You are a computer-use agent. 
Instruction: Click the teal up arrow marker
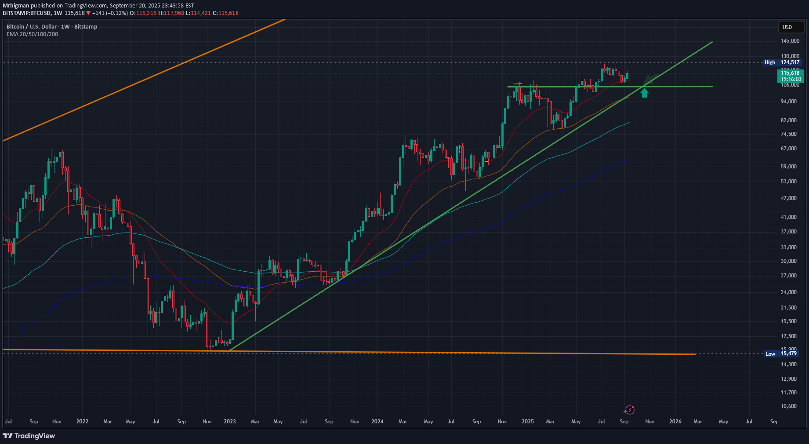pos(644,93)
